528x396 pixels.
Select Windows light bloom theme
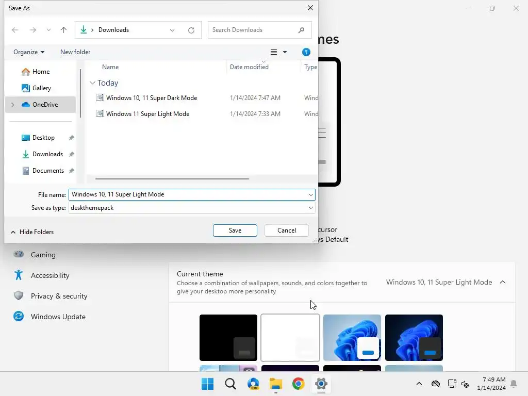click(x=352, y=338)
